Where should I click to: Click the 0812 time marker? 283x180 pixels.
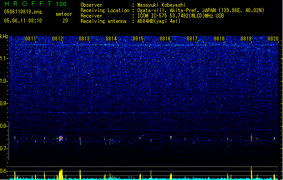pos(58,38)
